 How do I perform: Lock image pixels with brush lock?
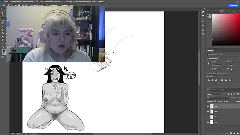tap(218, 102)
